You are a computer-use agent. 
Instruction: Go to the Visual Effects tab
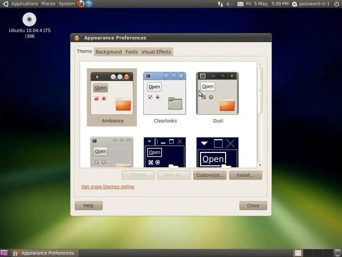[156, 52]
